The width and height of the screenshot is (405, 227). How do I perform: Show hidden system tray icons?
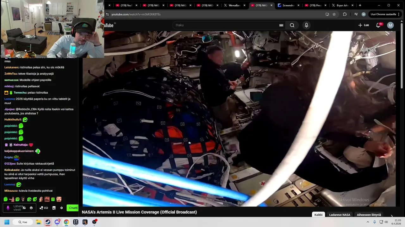pos(368,222)
